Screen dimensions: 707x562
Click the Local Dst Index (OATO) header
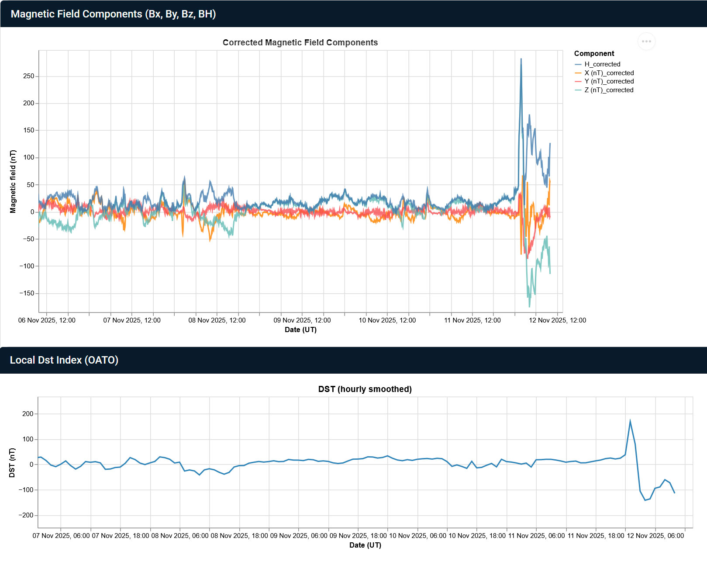pyautogui.click(x=64, y=360)
